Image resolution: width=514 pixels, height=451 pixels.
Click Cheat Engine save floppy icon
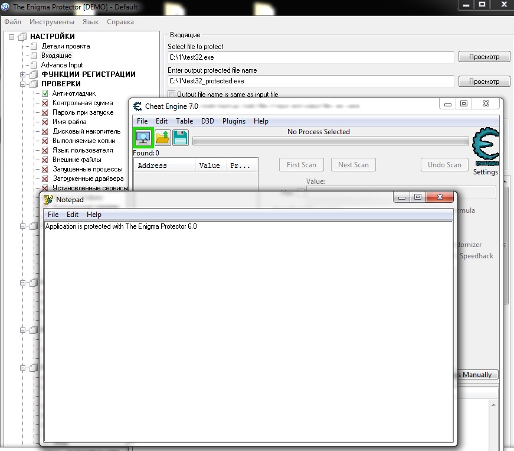(x=181, y=138)
